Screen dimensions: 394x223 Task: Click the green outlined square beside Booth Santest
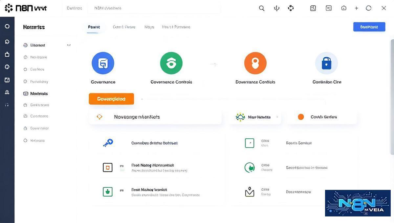(x=250, y=143)
